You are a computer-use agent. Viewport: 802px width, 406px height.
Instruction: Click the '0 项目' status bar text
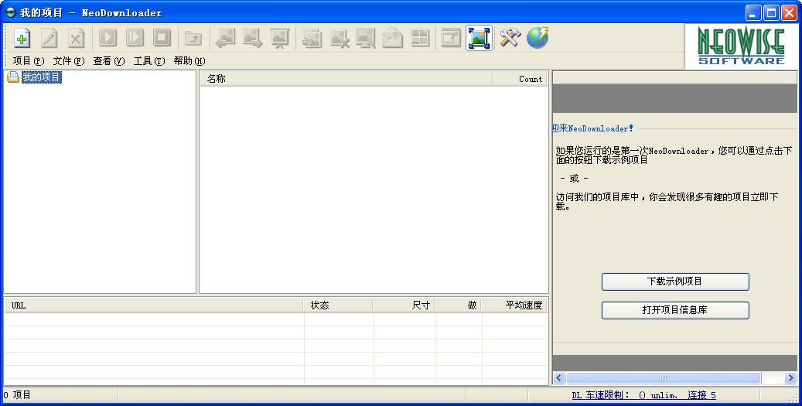tap(17, 394)
